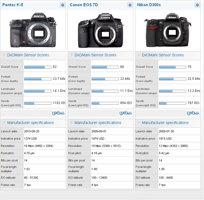The height and width of the screenshot is (200, 204).
Task: Click Pentax K-5 Sports (Low-Light ISO) label
Action: tap(11, 103)
